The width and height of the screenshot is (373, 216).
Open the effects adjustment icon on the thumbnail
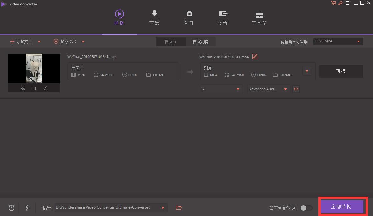(x=45, y=88)
